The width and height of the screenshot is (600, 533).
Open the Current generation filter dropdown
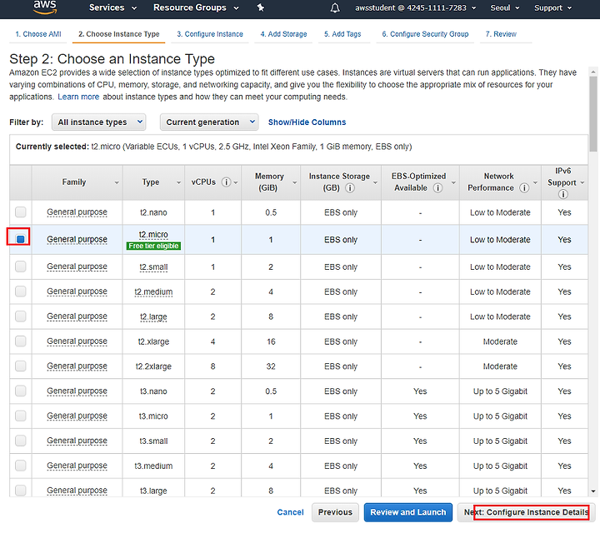pos(209,122)
